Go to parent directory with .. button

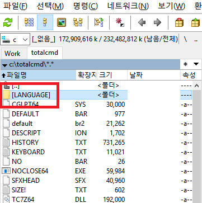point(196,40)
